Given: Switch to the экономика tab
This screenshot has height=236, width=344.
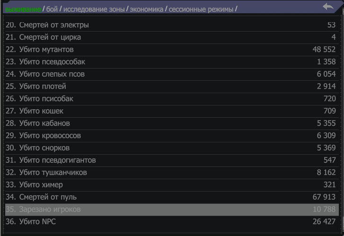Looking at the screenshot, I should point(147,9).
